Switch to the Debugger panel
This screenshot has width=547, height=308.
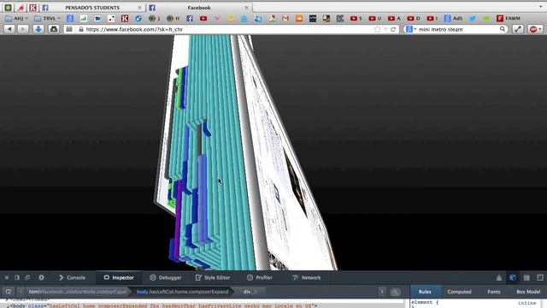166,277
